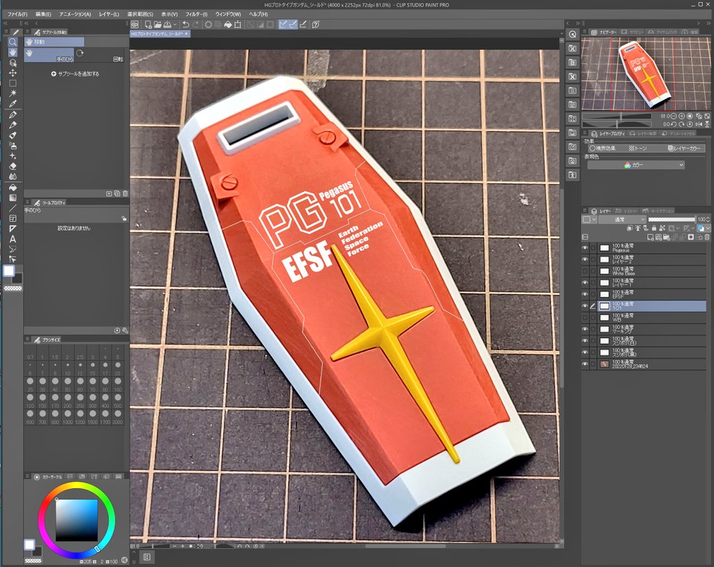Open the save options dropdown arrow

pos(175,24)
